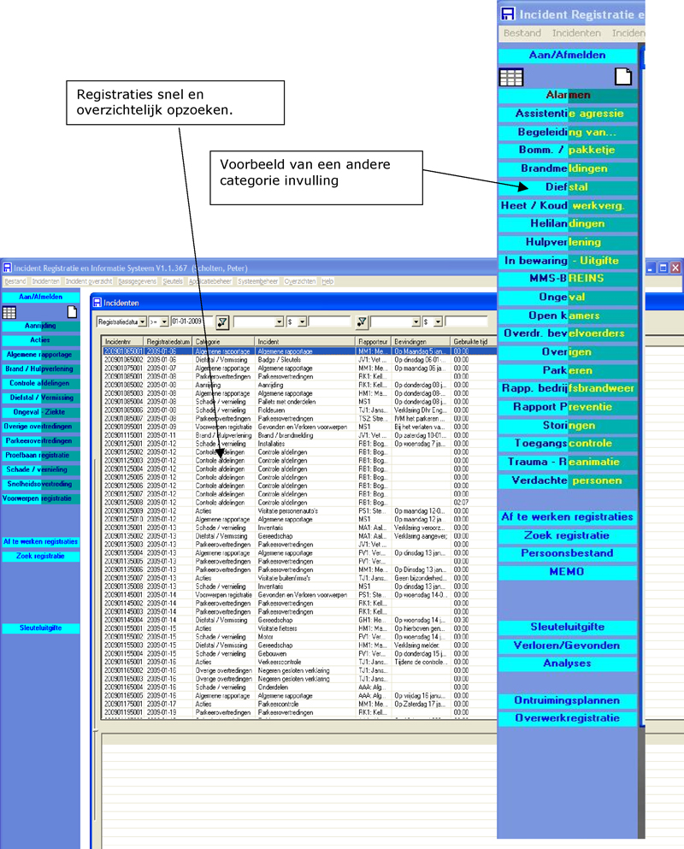The height and width of the screenshot is (849, 684).
Task: Click the Verdachte personen button
Action: (568, 481)
